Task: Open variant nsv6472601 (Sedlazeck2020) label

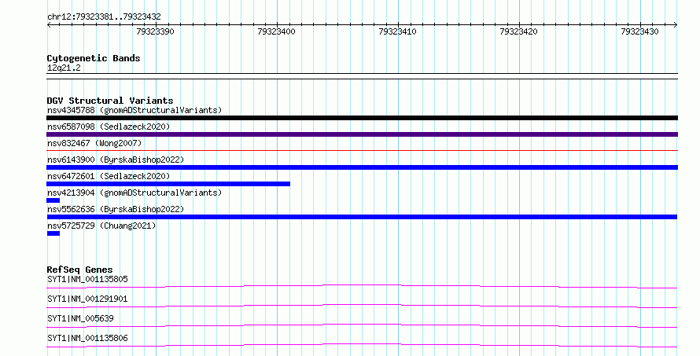Action: pyautogui.click(x=109, y=176)
